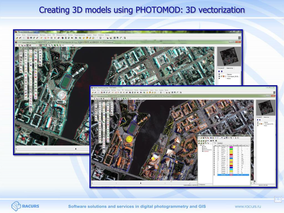Click the blue down arrow in the back window layer panel

(x=219, y=71)
